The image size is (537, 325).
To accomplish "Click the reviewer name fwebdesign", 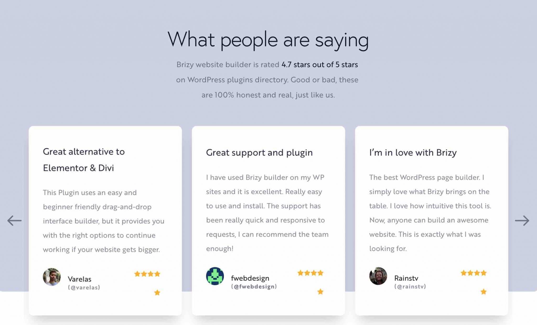I will click(250, 278).
